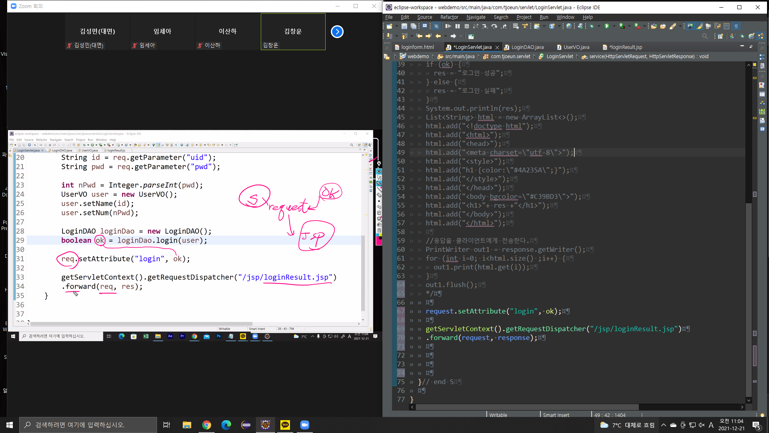The image size is (769, 433).
Task: Toggle Mark Occurrences highlighter button
Action: pos(699,26)
